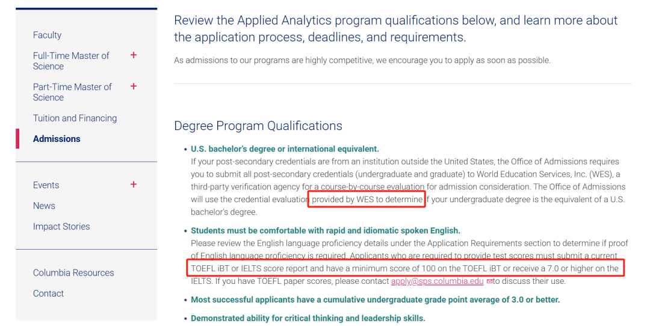Open the Events sidebar link
This screenshot has height=326, width=650.
(46, 185)
